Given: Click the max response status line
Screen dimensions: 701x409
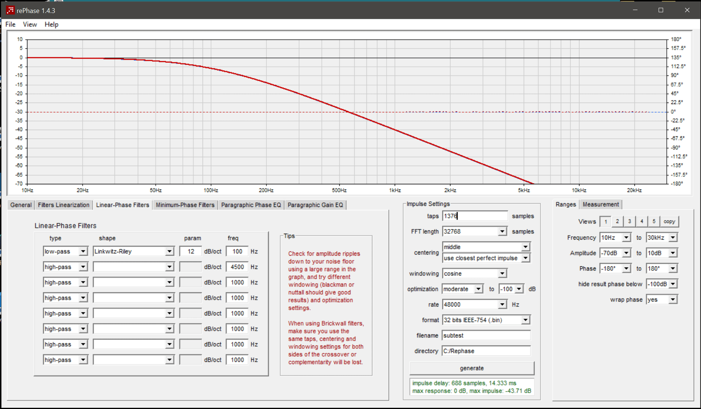Looking at the screenshot, I should click(x=472, y=391).
